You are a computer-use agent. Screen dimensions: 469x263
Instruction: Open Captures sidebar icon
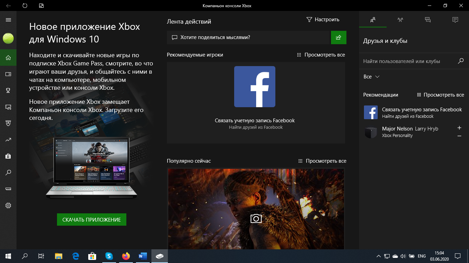8,107
